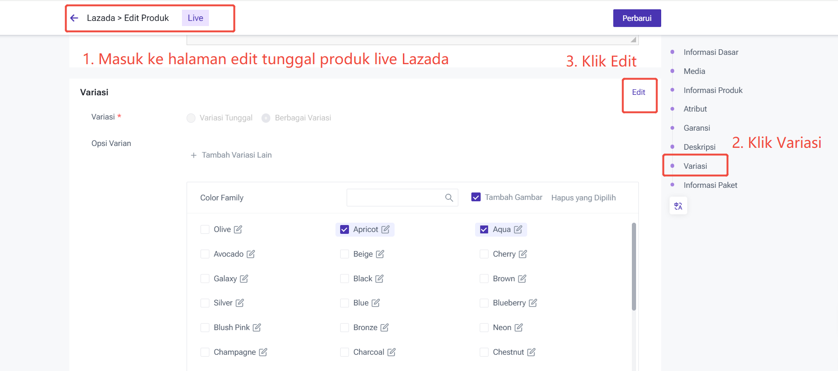Viewport: 838px width, 371px height.
Task: Go to Variasi section in the sidebar
Action: tap(695, 166)
